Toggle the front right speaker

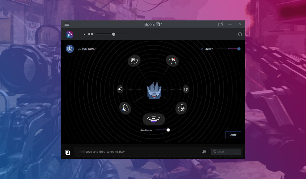pos(172,61)
